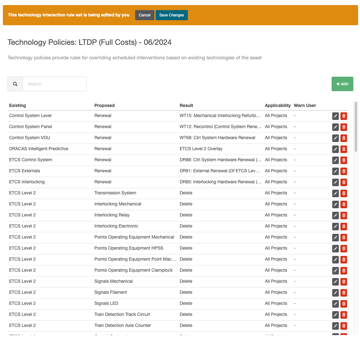The width and height of the screenshot is (360, 337).
Task: Edit the Interlocking Relay rule
Action: [x=335, y=215]
